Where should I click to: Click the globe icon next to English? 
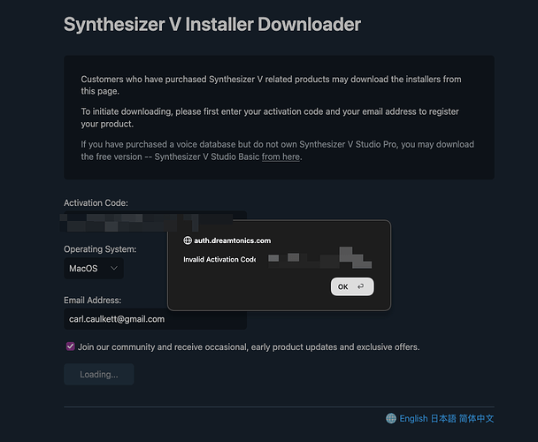click(391, 418)
